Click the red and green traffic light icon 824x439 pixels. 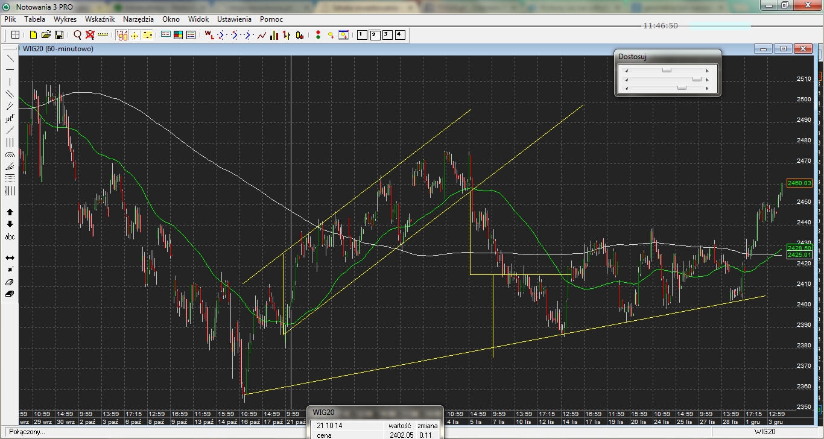pos(318,35)
